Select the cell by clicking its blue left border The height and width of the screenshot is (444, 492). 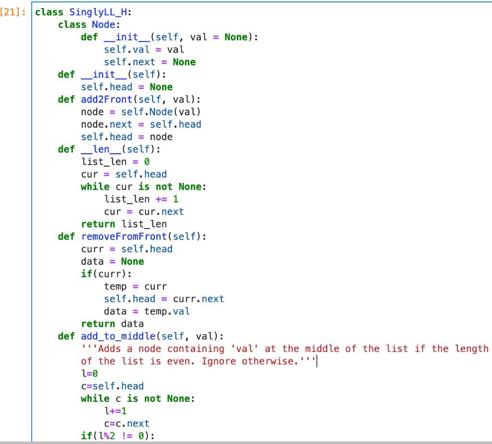coord(31,192)
